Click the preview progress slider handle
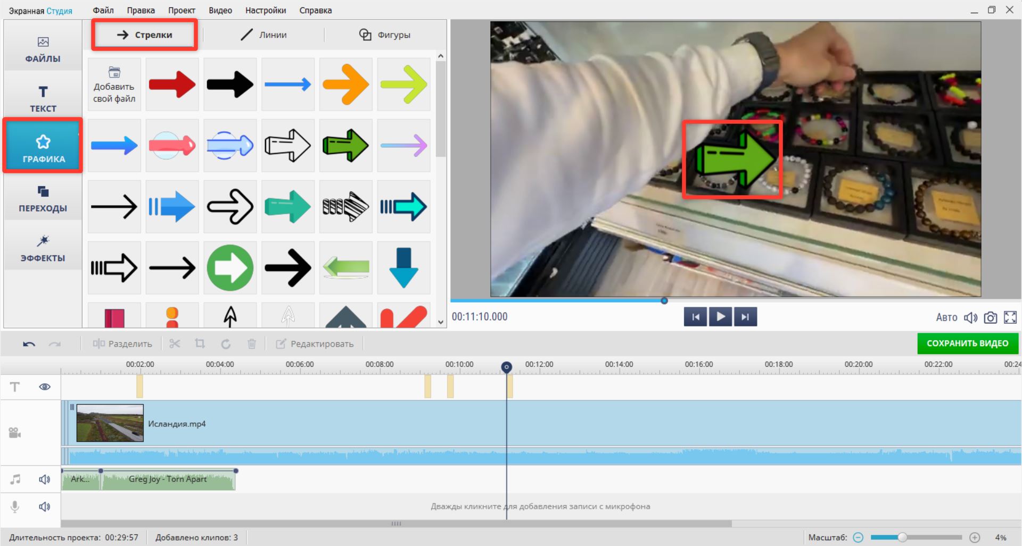The width and height of the screenshot is (1022, 546). pos(664,301)
